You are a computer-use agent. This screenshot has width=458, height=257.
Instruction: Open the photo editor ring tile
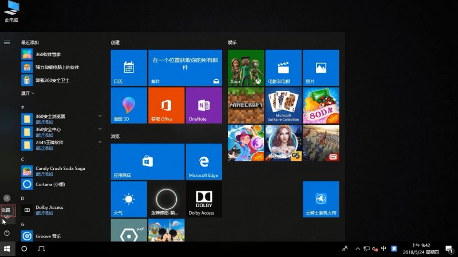(166, 199)
